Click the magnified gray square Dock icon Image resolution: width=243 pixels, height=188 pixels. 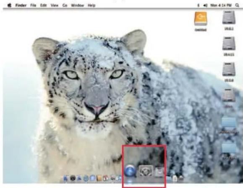tap(146, 171)
